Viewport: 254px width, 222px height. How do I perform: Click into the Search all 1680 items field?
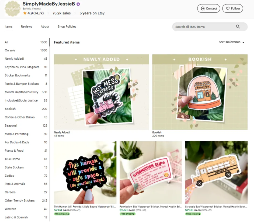tap(210, 27)
